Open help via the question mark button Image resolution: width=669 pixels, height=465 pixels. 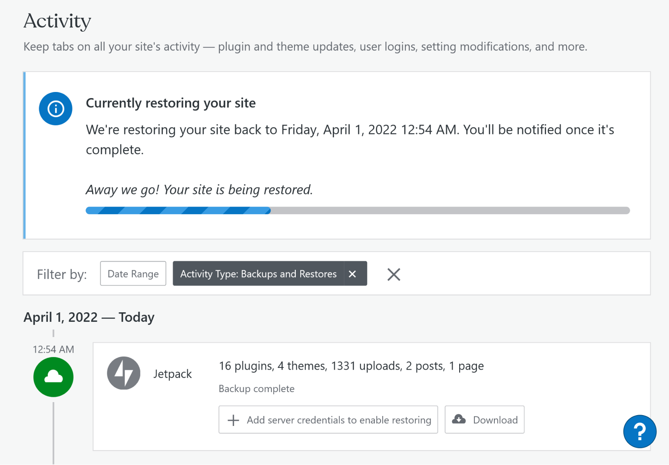[x=639, y=431]
